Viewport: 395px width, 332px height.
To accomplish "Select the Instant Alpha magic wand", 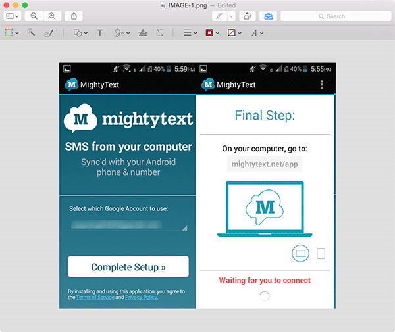I will [x=31, y=32].
